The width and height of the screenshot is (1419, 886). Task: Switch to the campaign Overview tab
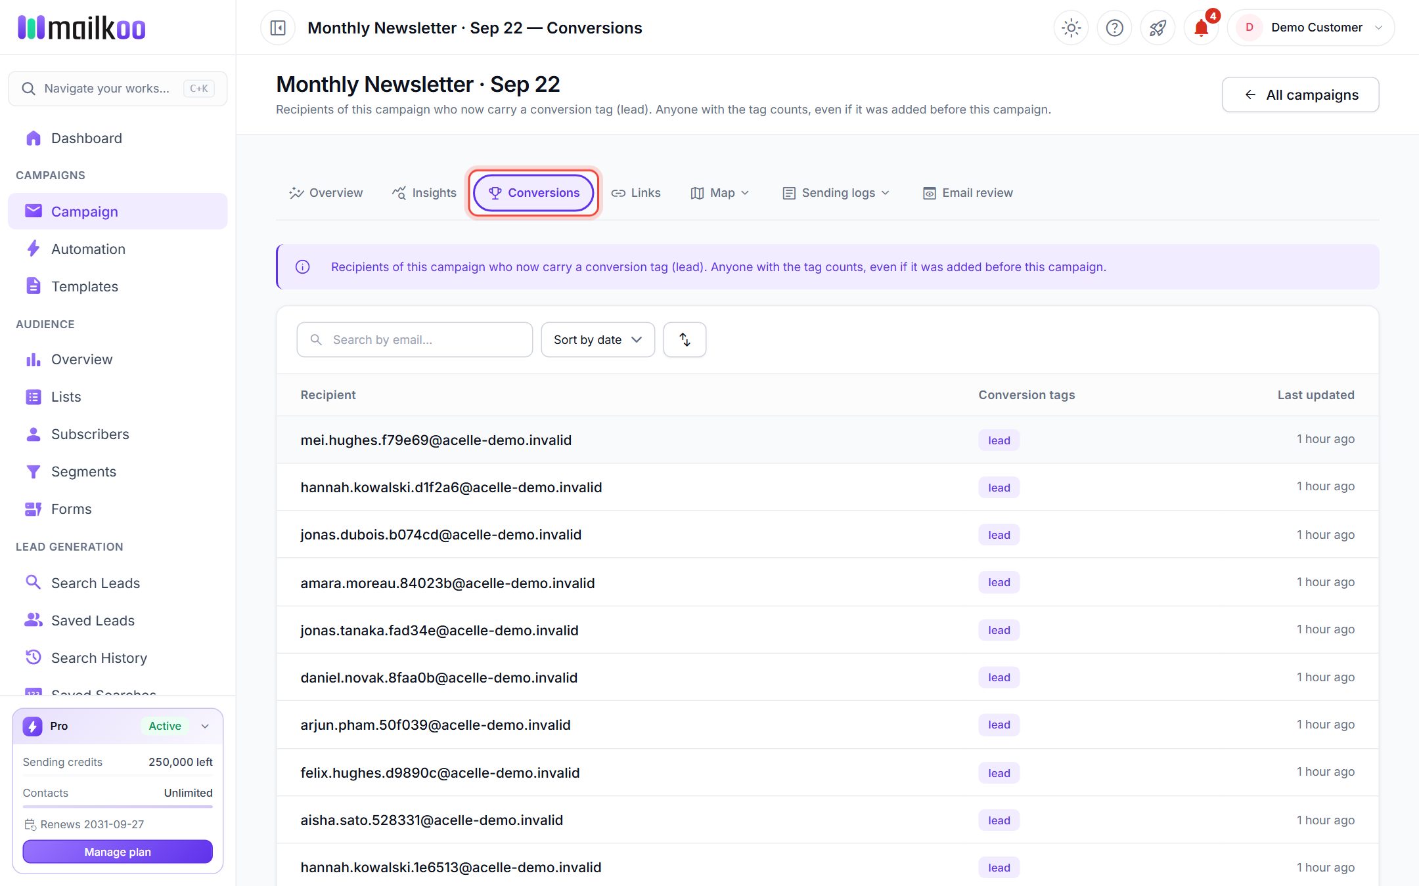(x=326, y=192)
